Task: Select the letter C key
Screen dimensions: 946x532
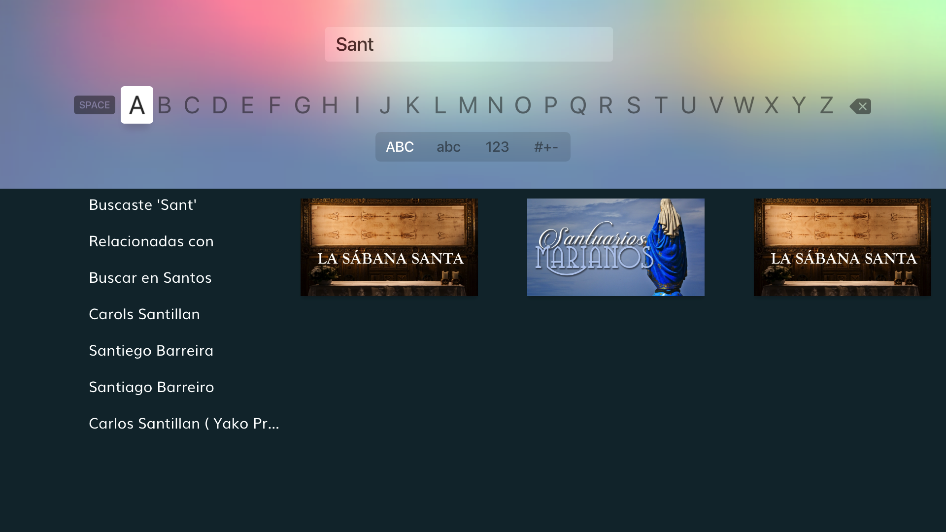Action: (x=192, y=105)
